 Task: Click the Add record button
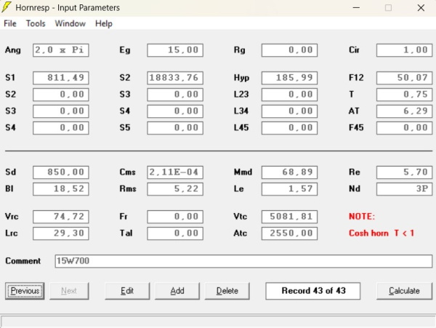point(177,291)
